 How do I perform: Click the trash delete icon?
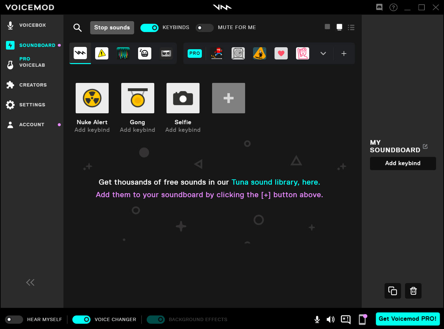(413, 291)
